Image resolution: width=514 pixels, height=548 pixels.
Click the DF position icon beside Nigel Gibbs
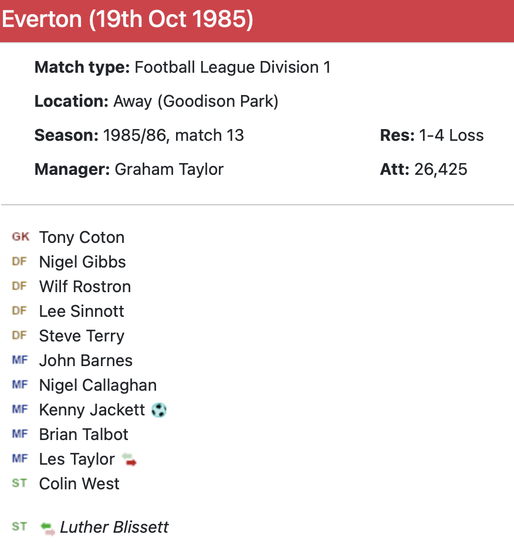point(19,262)
